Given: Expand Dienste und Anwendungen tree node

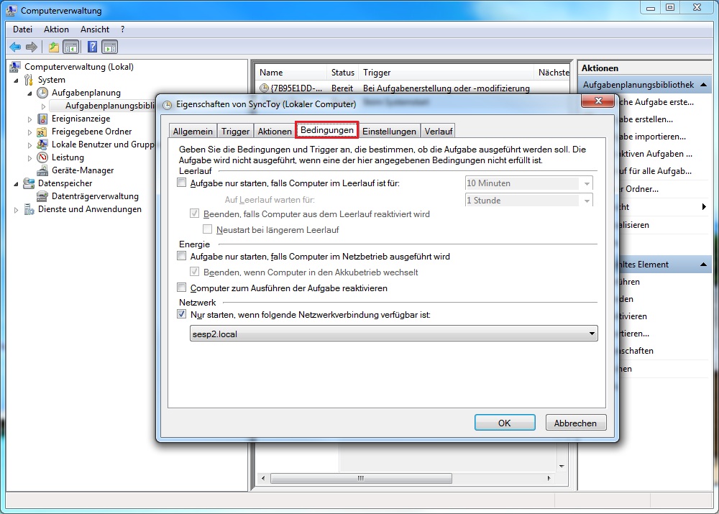Looking at the screenshot, I should click(17, 210).
